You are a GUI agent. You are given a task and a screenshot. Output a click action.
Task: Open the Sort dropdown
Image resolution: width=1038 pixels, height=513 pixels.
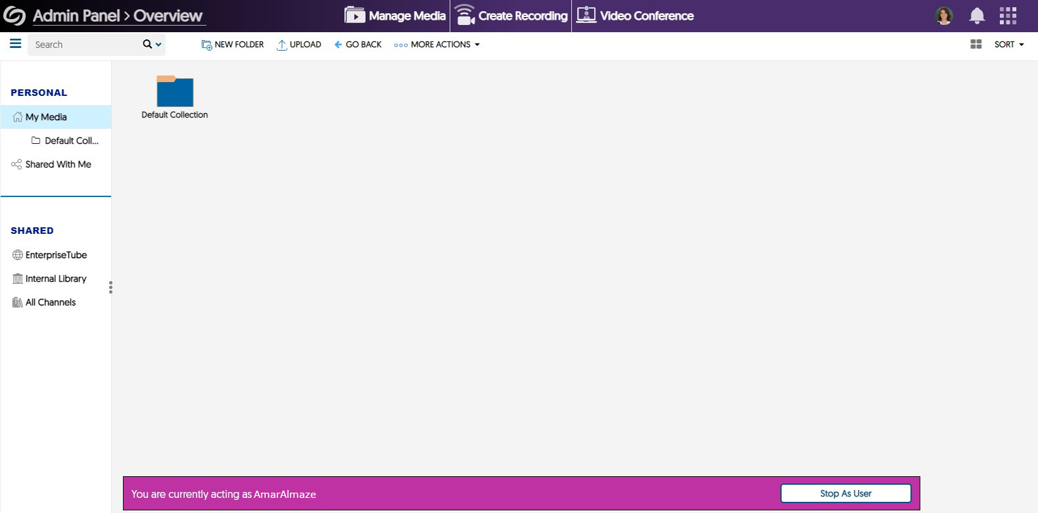[x=1008, y=45]
